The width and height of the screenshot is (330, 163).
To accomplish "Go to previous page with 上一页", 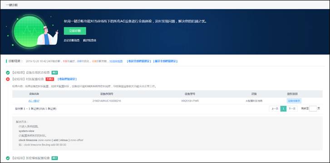I will click(275, 109).
